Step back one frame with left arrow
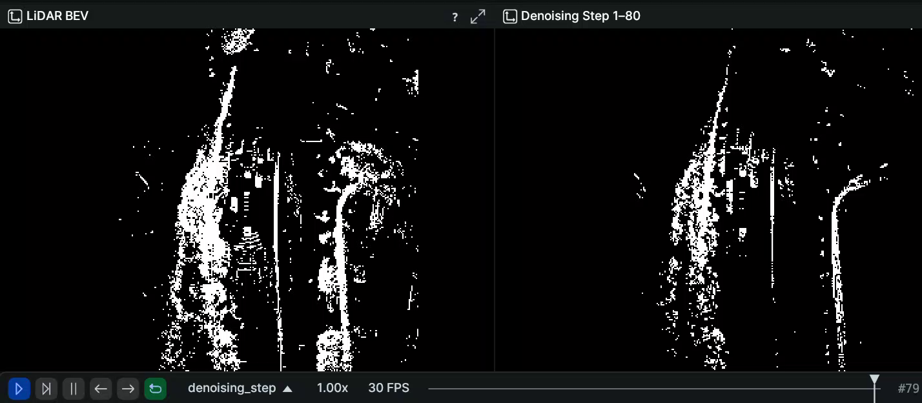The height and width of the screenshot is (403, 922). [x=101, y=389]
